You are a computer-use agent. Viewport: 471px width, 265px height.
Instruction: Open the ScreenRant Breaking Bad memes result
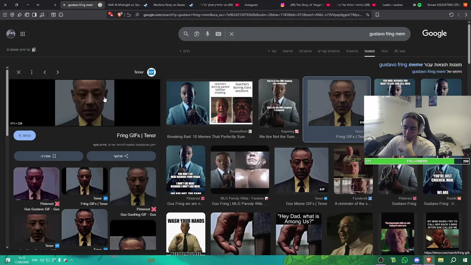(209, 103)
